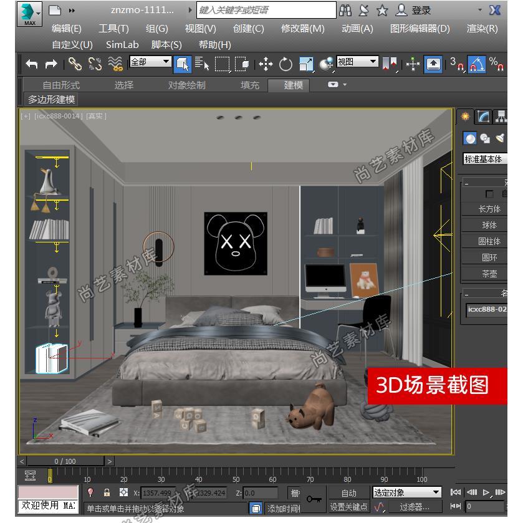This screenshot has height=523, width=523.
Task: Click the New Scene file icon
Action: coord(55,11)
